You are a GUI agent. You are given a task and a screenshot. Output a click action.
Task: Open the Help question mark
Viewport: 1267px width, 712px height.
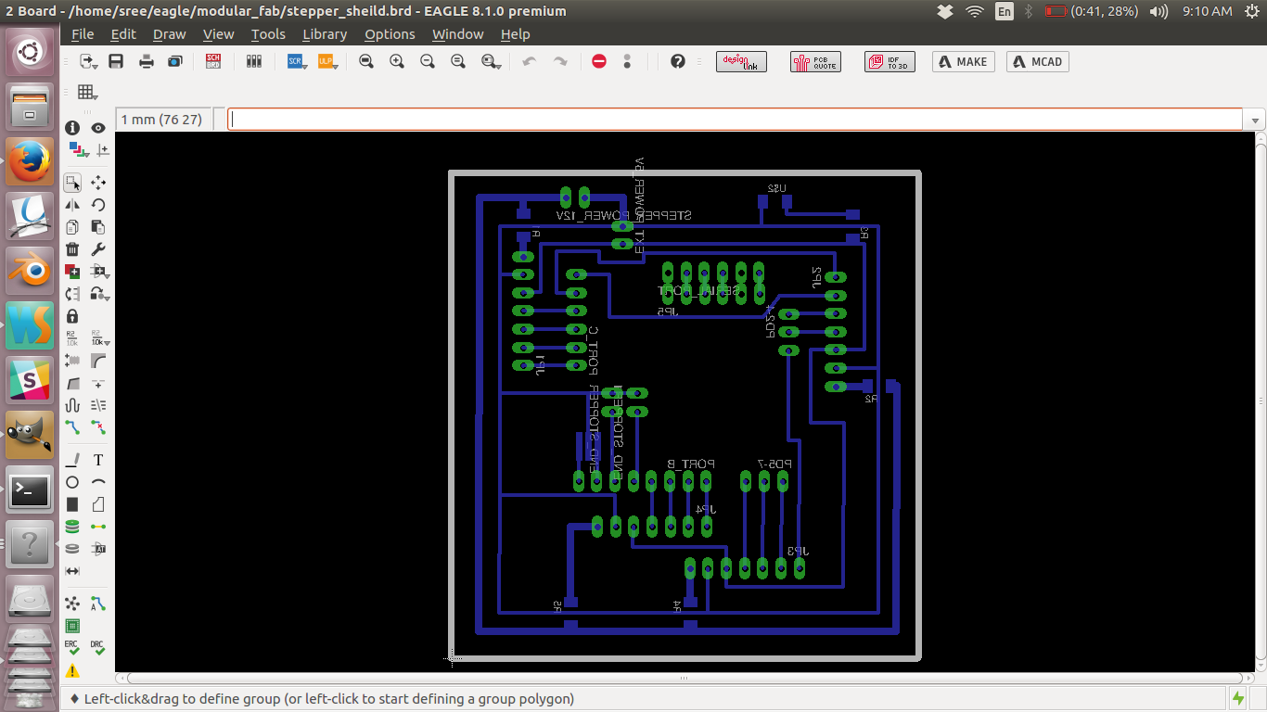pos(678,61)
